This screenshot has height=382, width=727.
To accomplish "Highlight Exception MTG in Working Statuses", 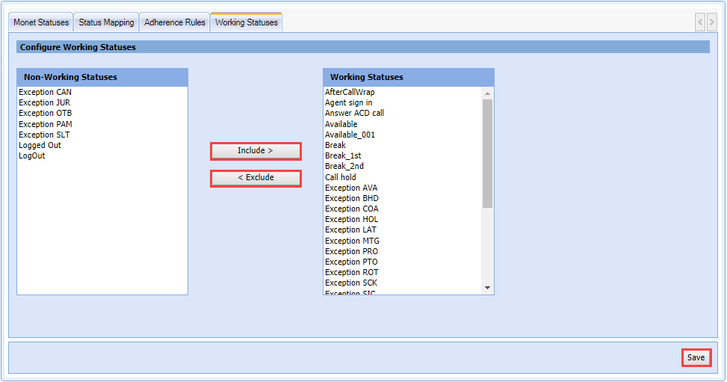I will click(352, 241).
